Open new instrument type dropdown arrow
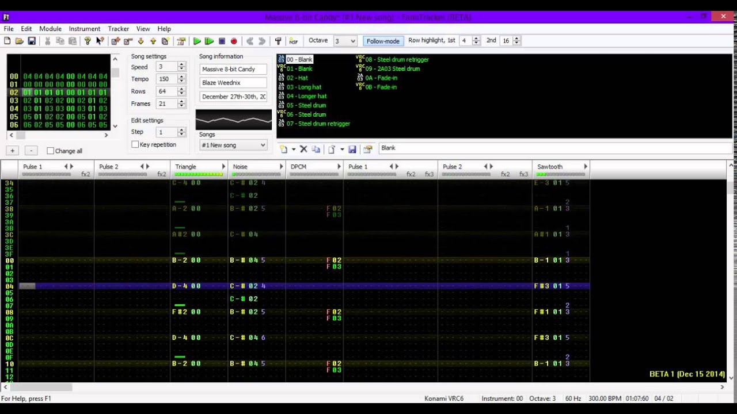 click(293, 149)
